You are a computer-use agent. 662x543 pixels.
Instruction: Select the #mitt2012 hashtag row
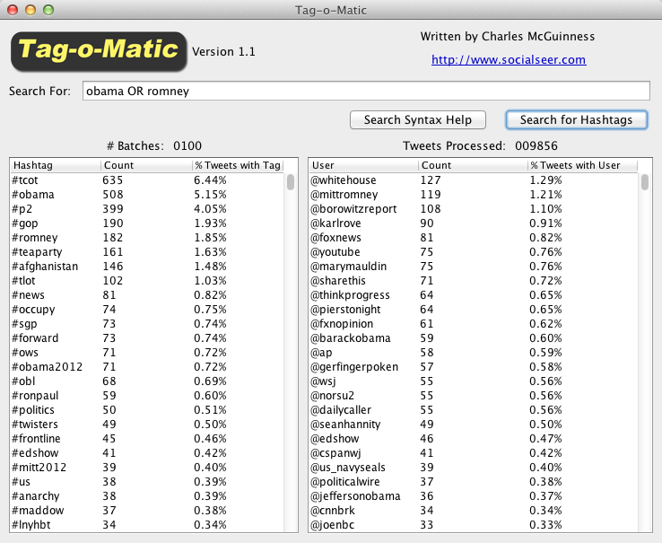point(147,468)
